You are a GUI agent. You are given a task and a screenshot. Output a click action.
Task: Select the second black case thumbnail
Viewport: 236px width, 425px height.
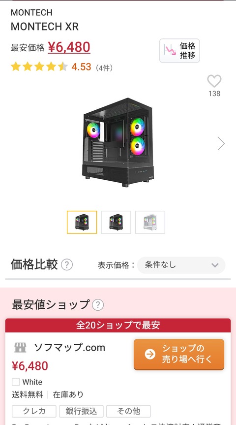click(x=116, y=222)
